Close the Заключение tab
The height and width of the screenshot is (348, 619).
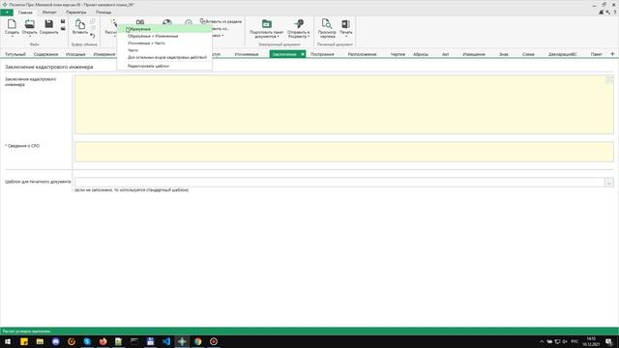(303, 54)
